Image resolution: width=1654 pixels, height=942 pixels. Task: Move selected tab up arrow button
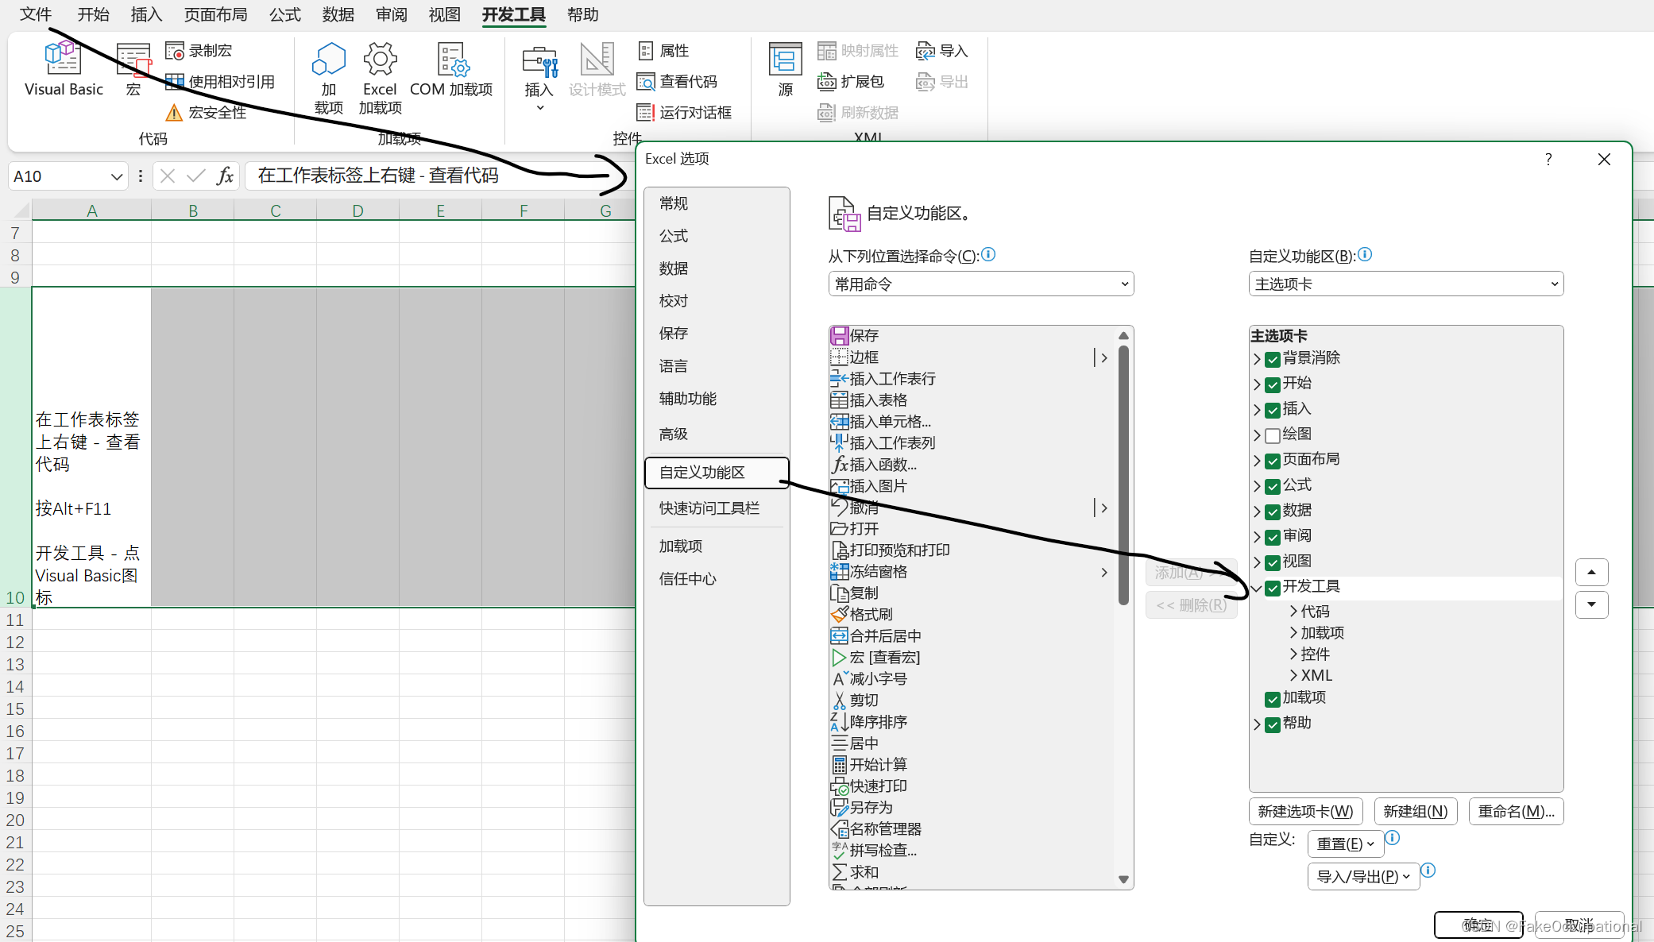[1591, 572]
